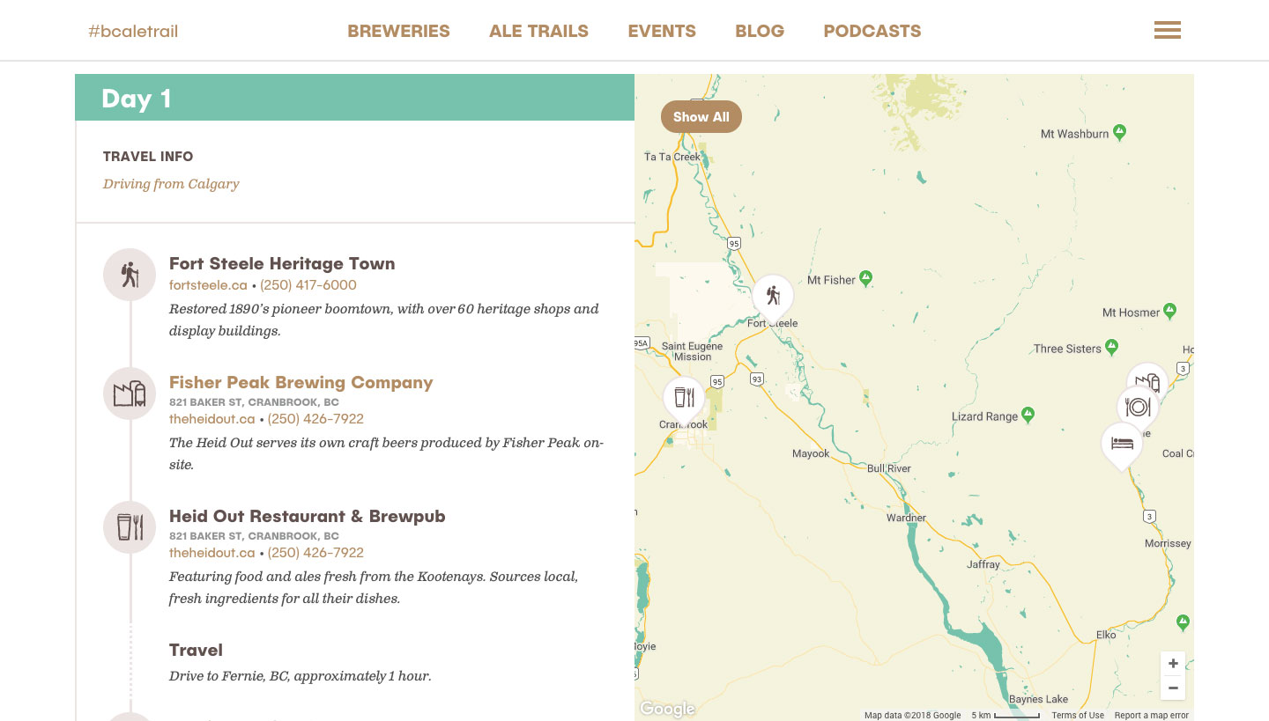Click the hiking icon beside Fort Steele Heritage Town

[x=130, y=275]
